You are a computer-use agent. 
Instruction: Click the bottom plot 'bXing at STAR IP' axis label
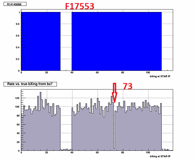coord(160,156)
